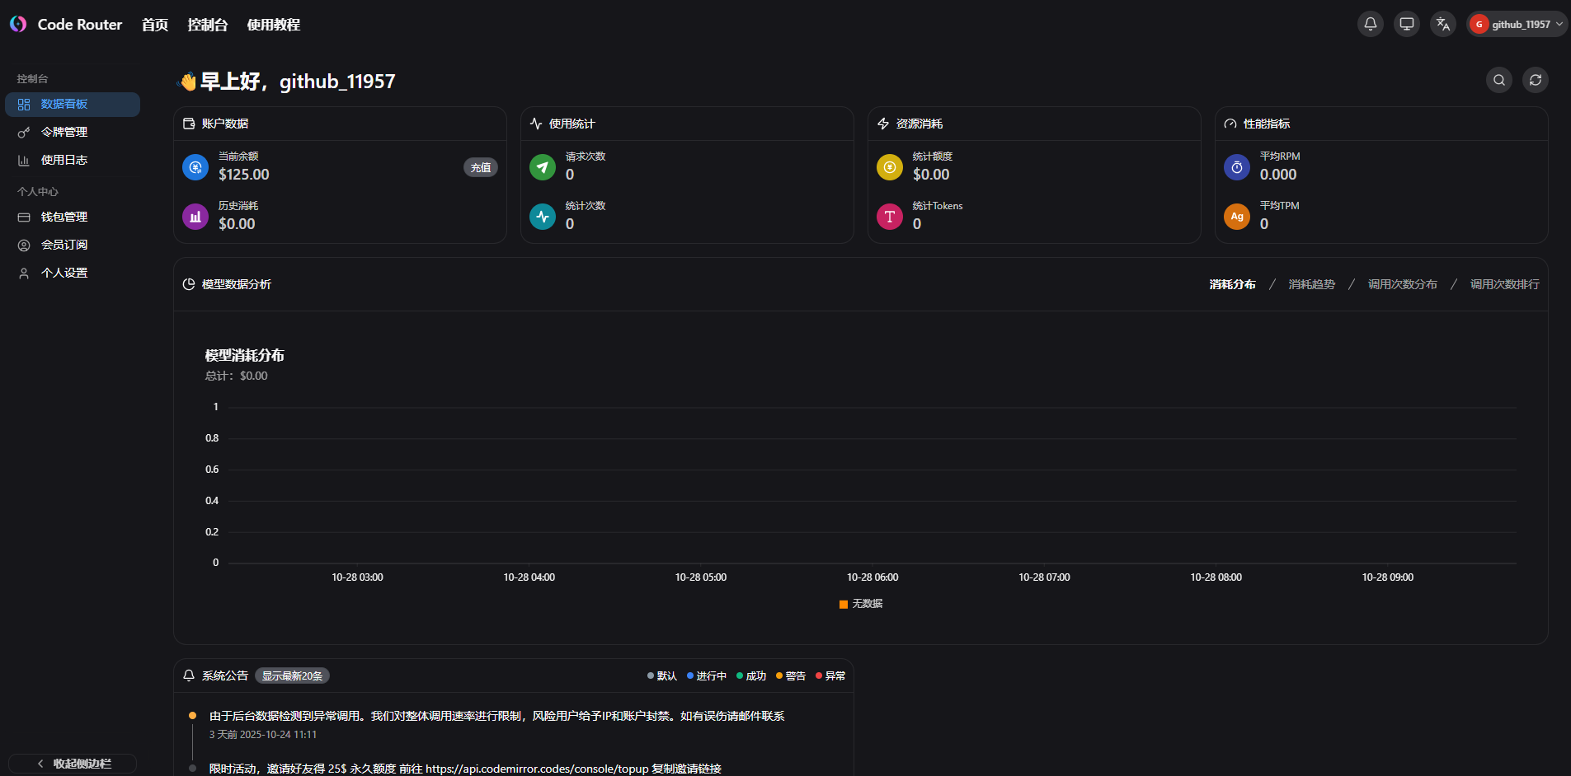Click the 模型消耗分布 chart title
Image resolution: width=1571 pixels, height=776 pixels.
pos(245,356)
